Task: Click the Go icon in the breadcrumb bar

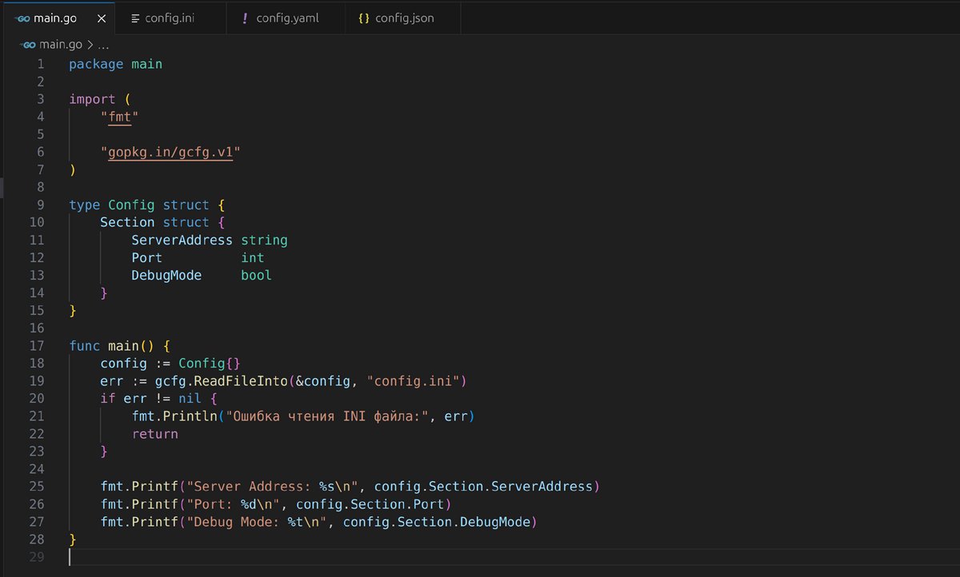Action: tap(30, 45)
